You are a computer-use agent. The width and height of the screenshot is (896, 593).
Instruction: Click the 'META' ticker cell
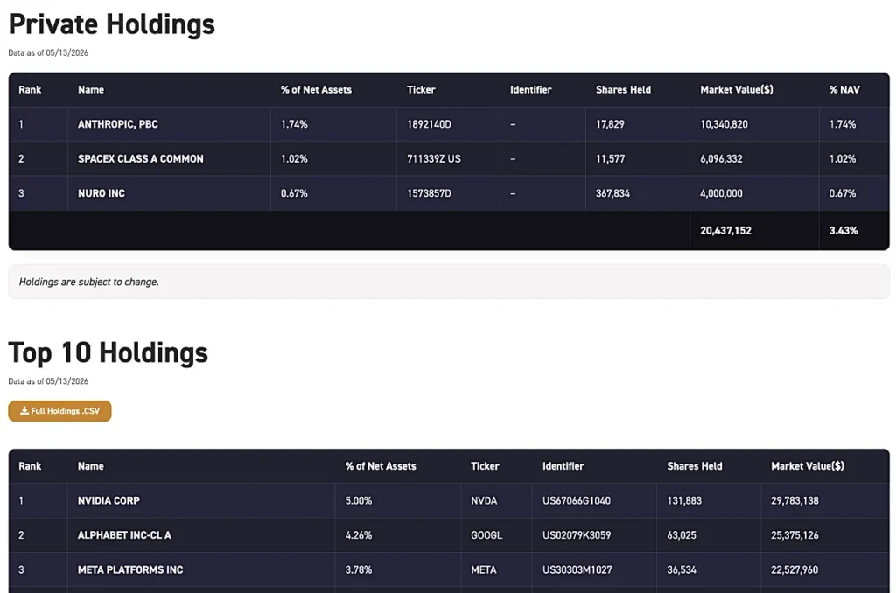coord(483,569)
